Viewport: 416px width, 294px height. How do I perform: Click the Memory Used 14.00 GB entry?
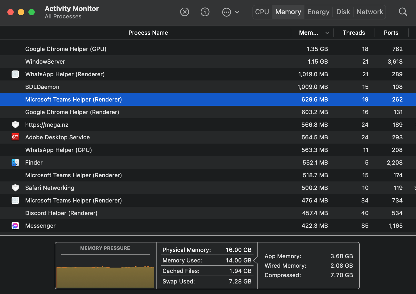coord(207,260)
